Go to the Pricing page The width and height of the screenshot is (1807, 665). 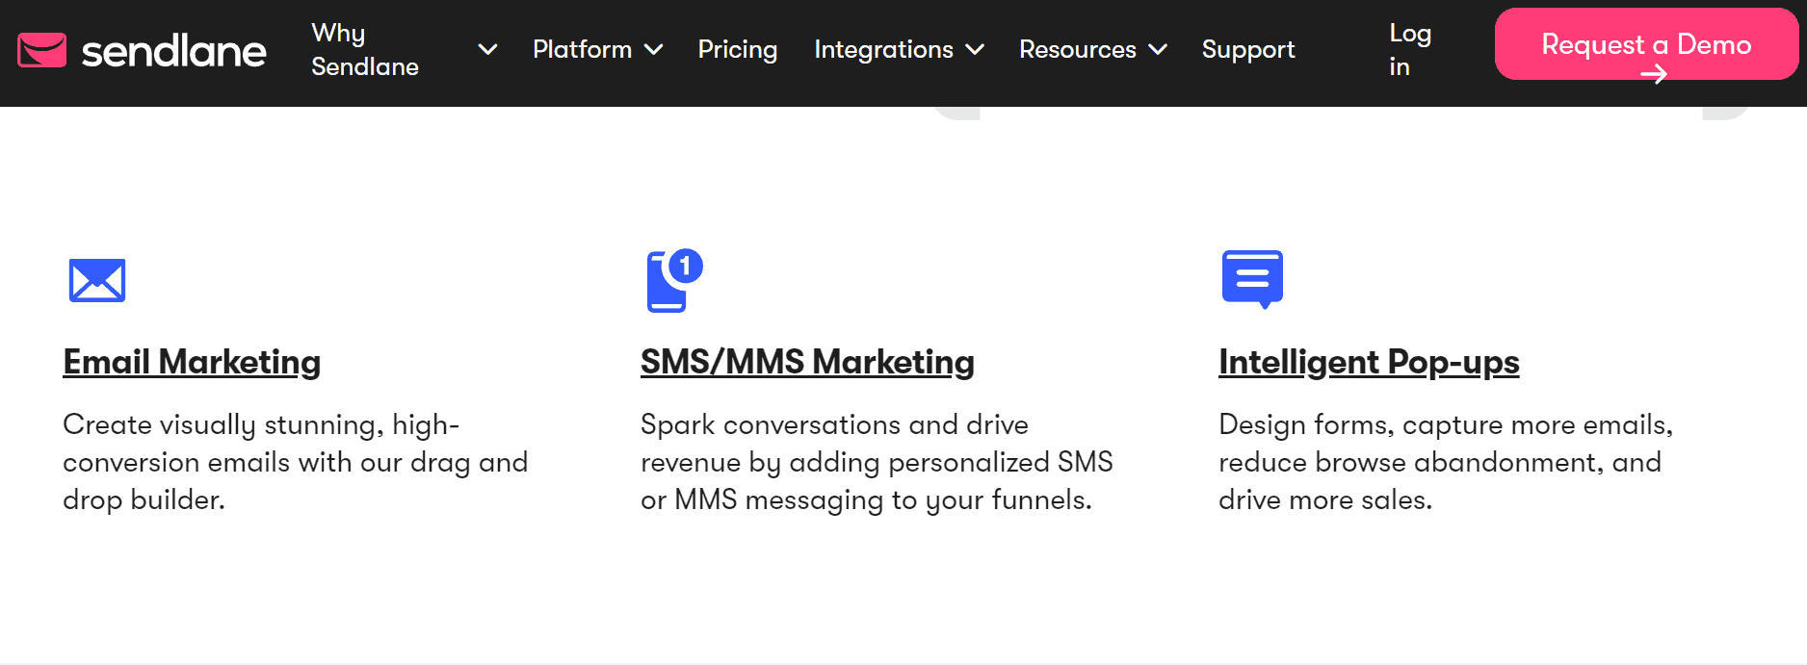pos(737,49)
